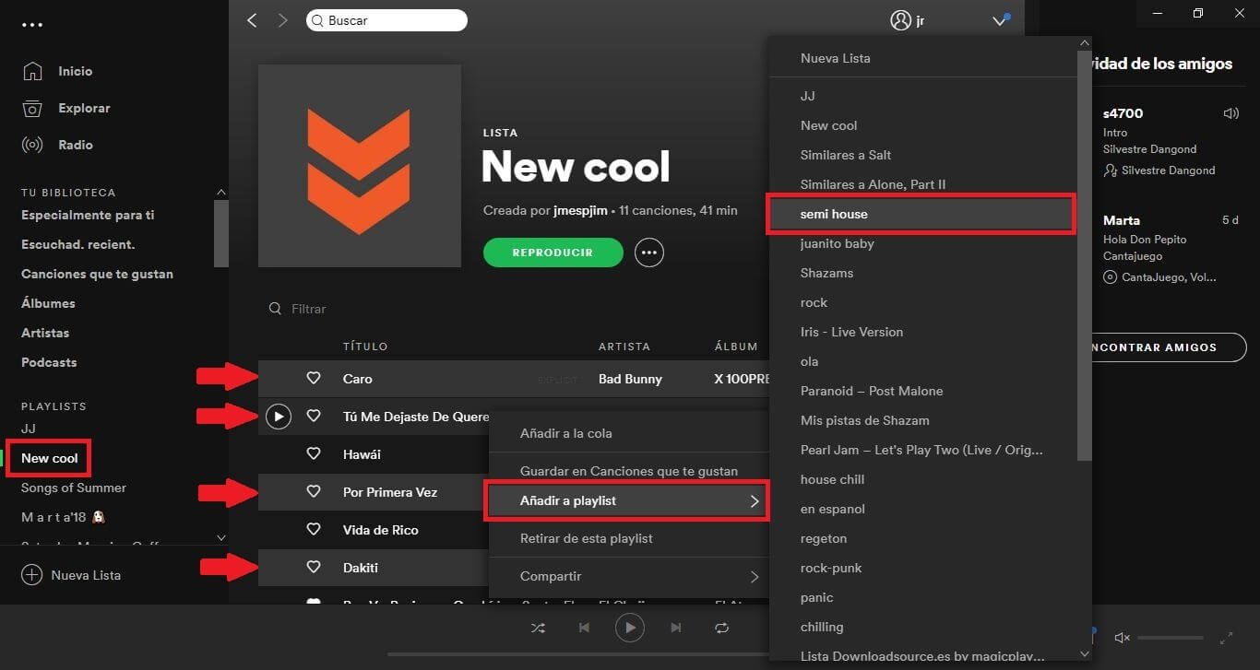
Task: Click the sidebar scroll down arrow
Action: click(x=220, y=537)
